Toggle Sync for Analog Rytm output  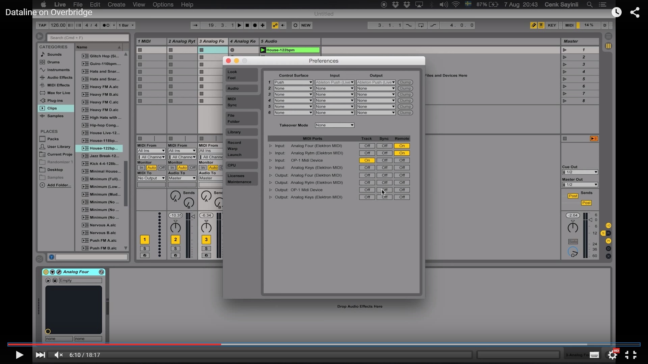[384, 183]
